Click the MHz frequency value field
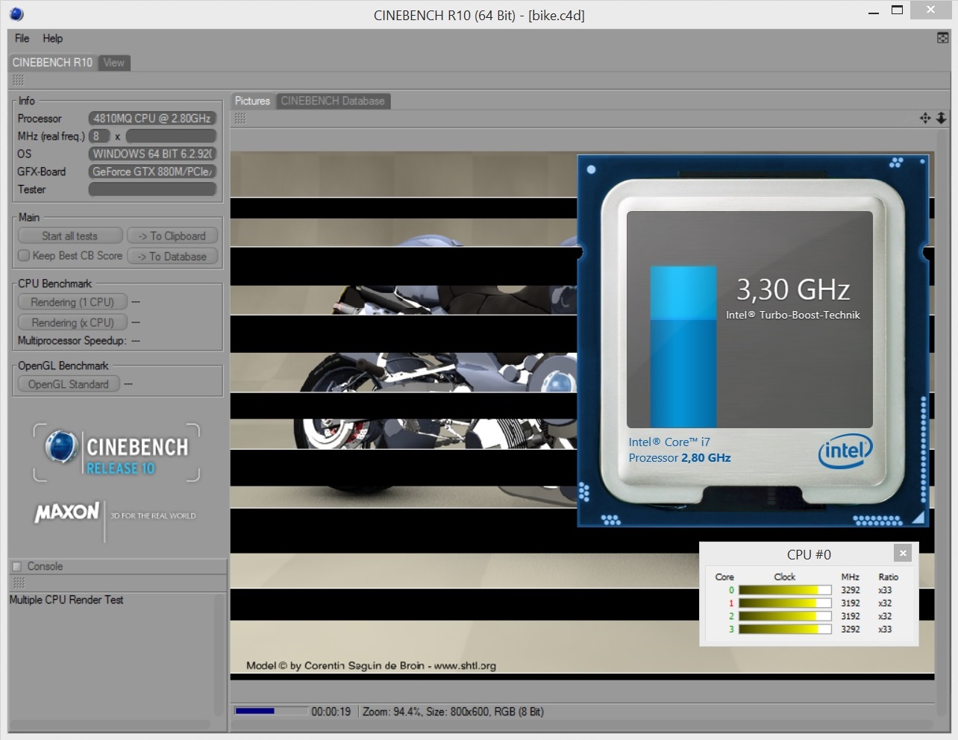 (x=171, y=136)
